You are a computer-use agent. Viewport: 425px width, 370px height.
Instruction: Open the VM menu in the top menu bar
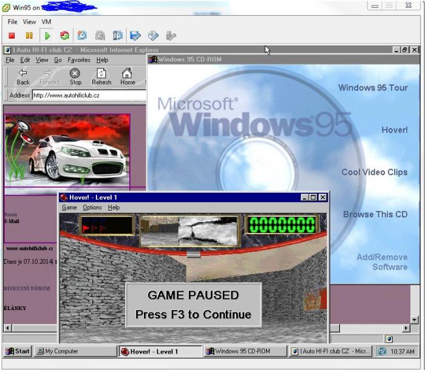pos(47,22)
